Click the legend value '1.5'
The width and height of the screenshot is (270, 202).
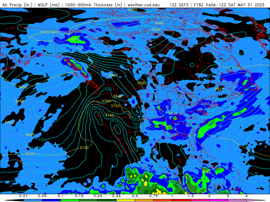pyautogui.click(x=191, y=196)
